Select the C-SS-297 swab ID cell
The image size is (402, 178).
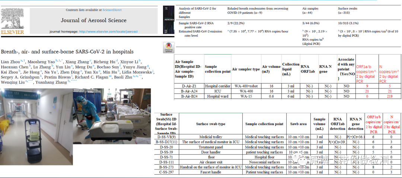coord(167,172)
